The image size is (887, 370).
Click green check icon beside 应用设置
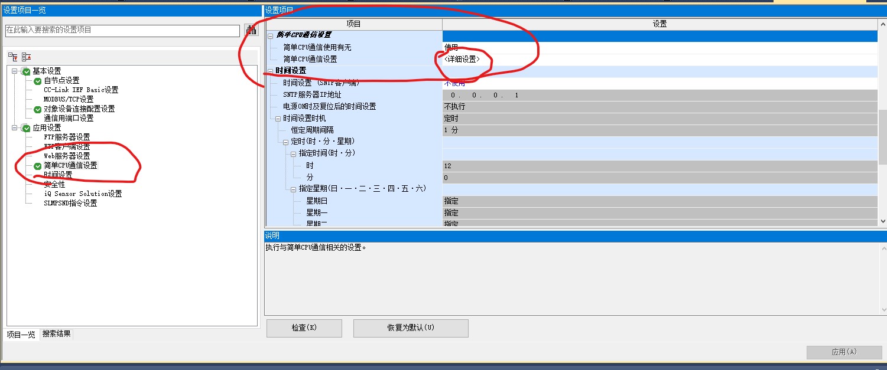(x=26, y=128)
